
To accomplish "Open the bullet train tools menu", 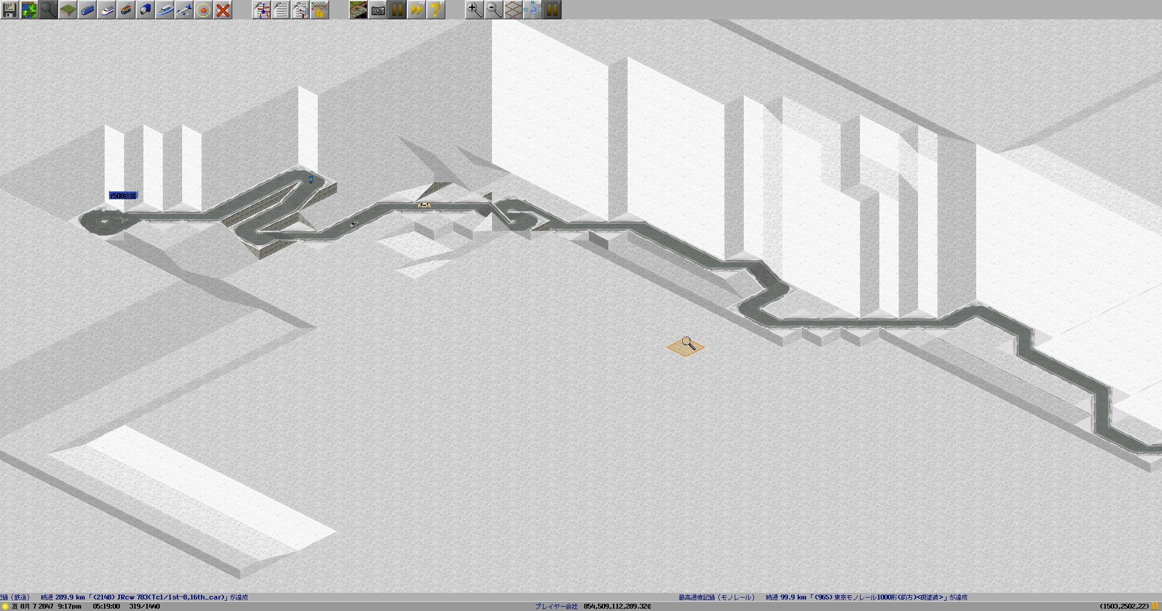I will 107,10.
